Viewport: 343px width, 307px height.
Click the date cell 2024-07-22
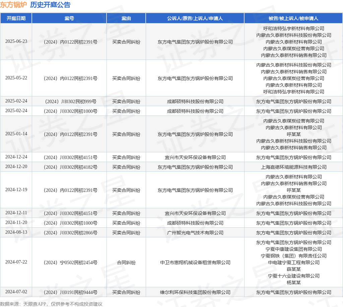click(x=16, y=262)
